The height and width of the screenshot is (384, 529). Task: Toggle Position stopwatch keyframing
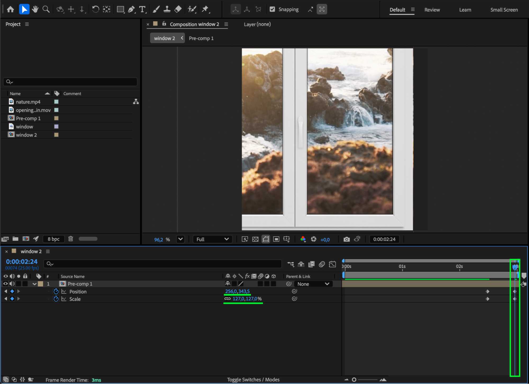56,292
